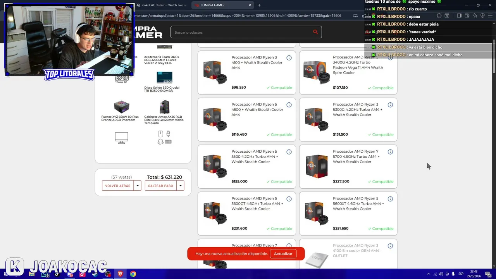Open info icon for Ryzen 7 5700
Viewport: 496px width, 279px height.
[x=390, y=152]
